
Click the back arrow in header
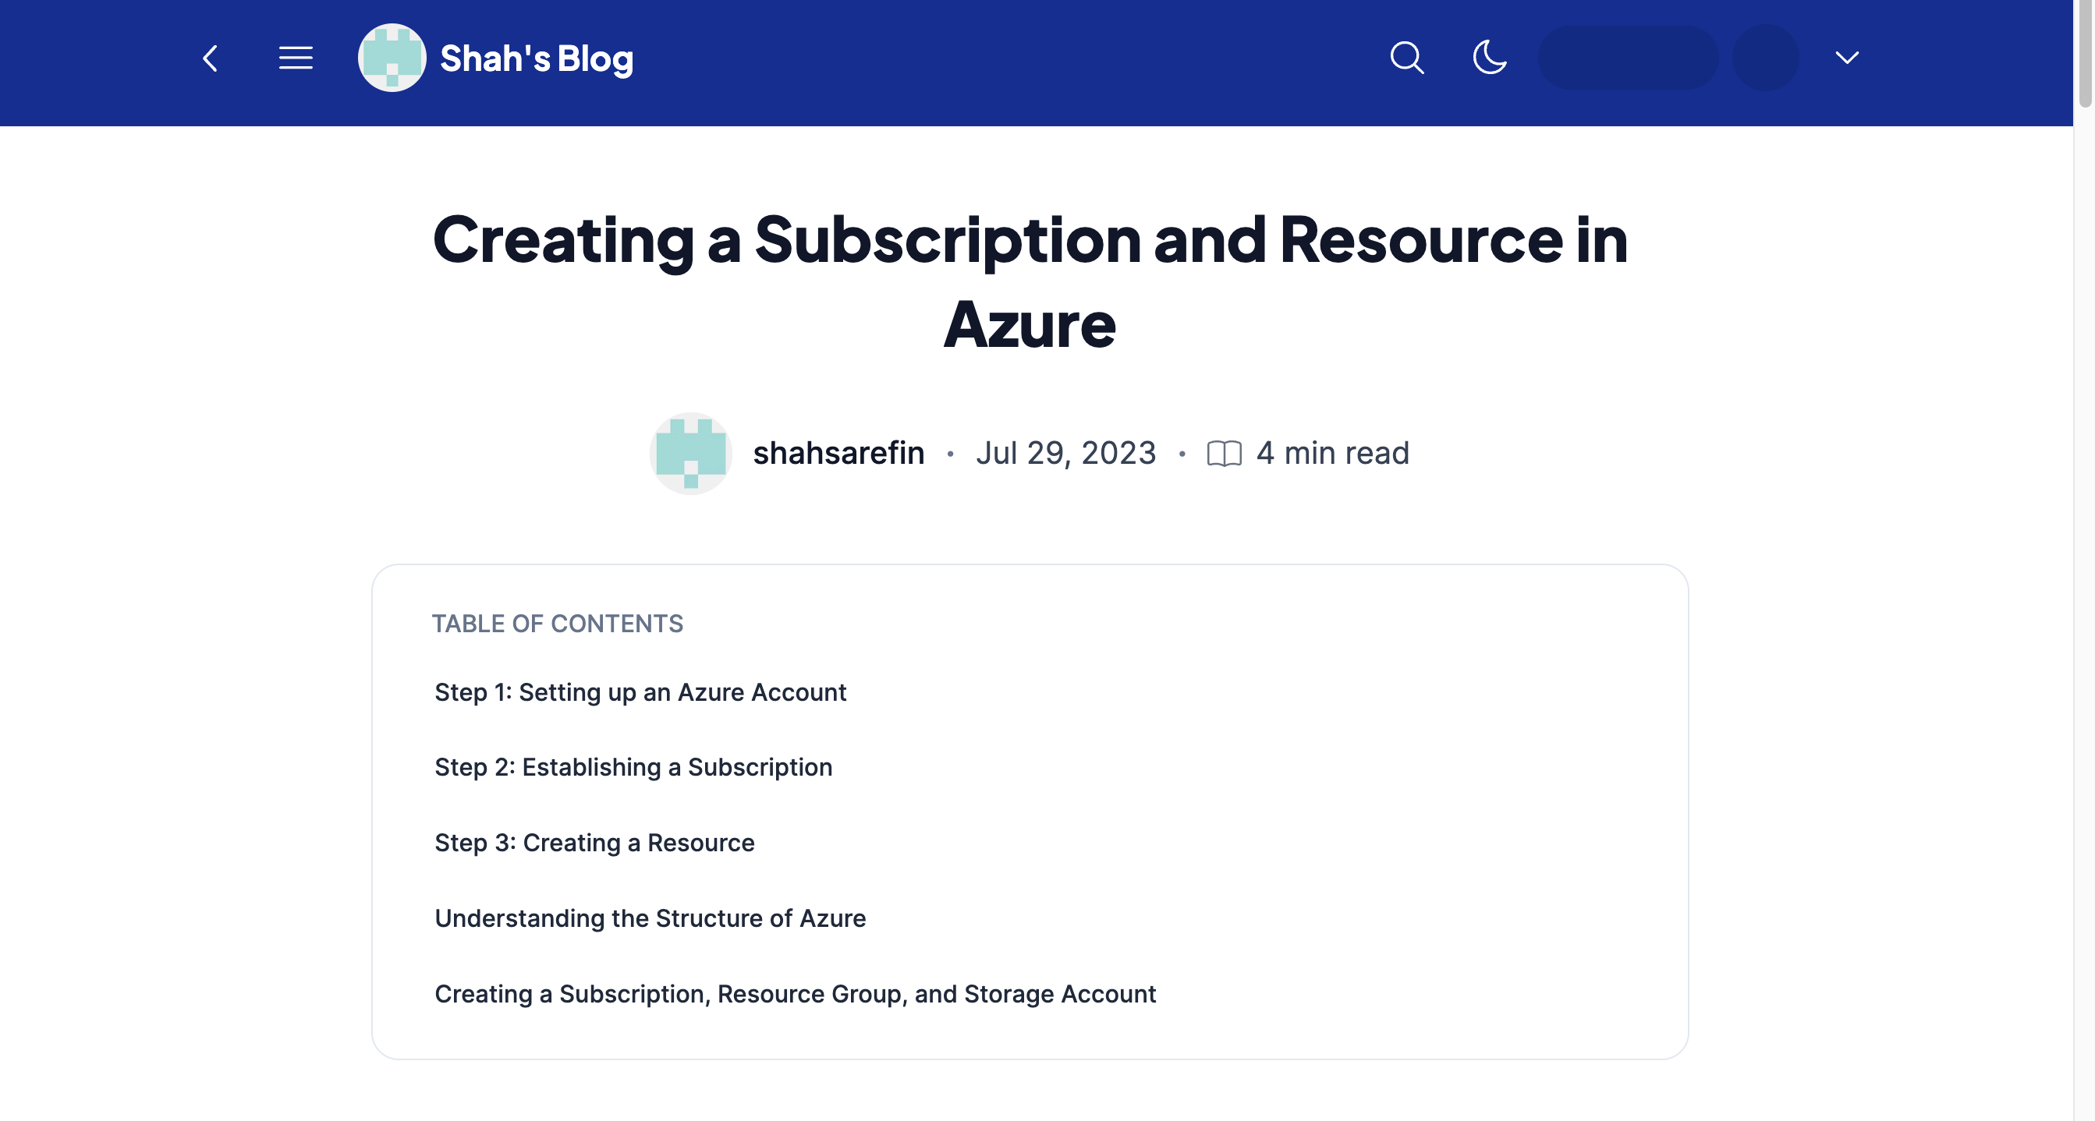[211, 58]
